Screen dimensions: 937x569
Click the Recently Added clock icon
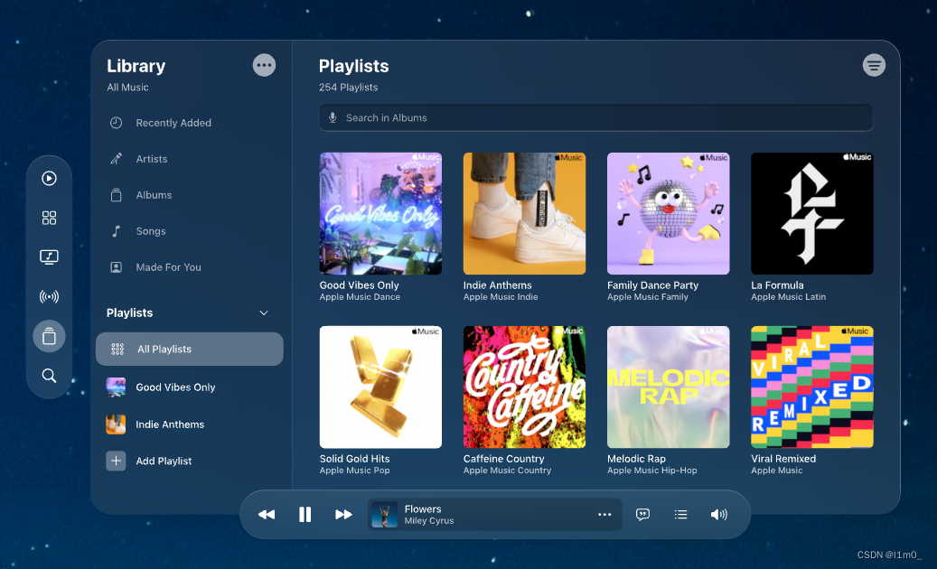click(116, 123)
